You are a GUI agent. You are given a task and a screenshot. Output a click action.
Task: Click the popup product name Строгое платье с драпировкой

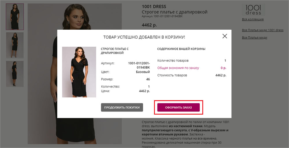click(x=114, y=51)
